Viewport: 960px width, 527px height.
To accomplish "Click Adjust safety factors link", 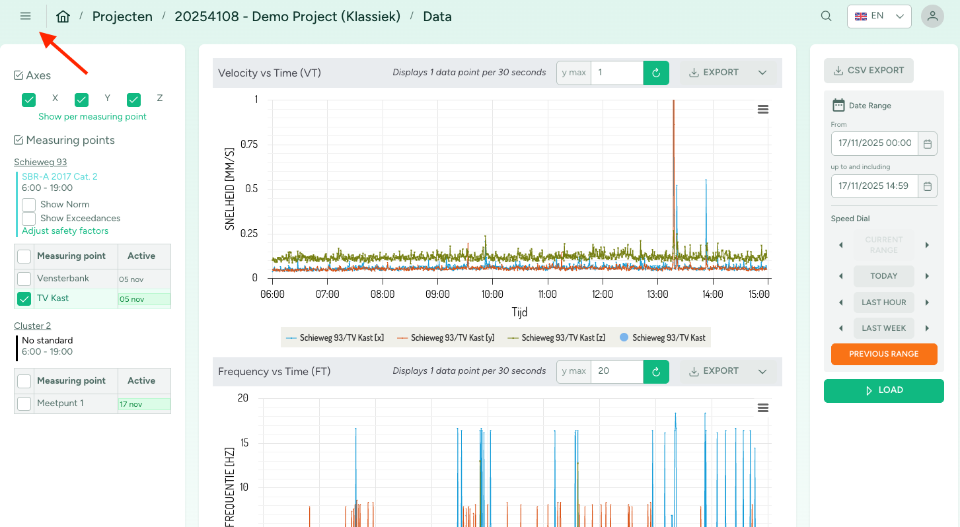I will click(x=65, y=231).
